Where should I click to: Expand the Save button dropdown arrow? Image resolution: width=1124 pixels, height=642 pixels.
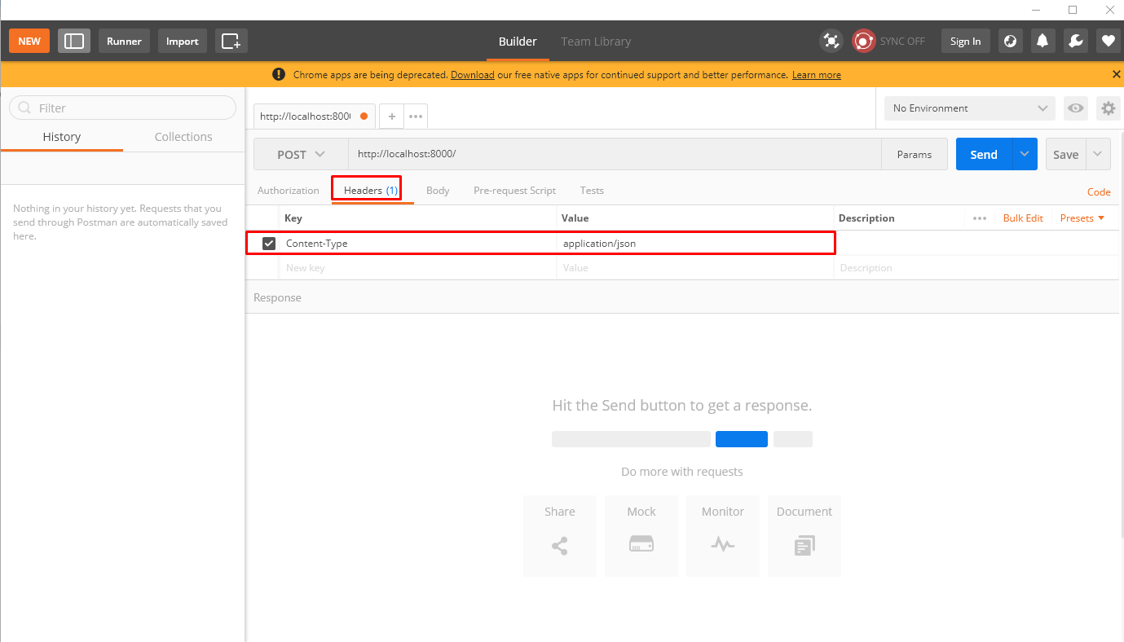tap(1098, 154)
